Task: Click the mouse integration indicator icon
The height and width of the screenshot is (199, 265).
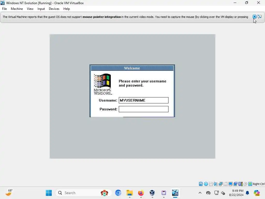Action: coord(245,184)
